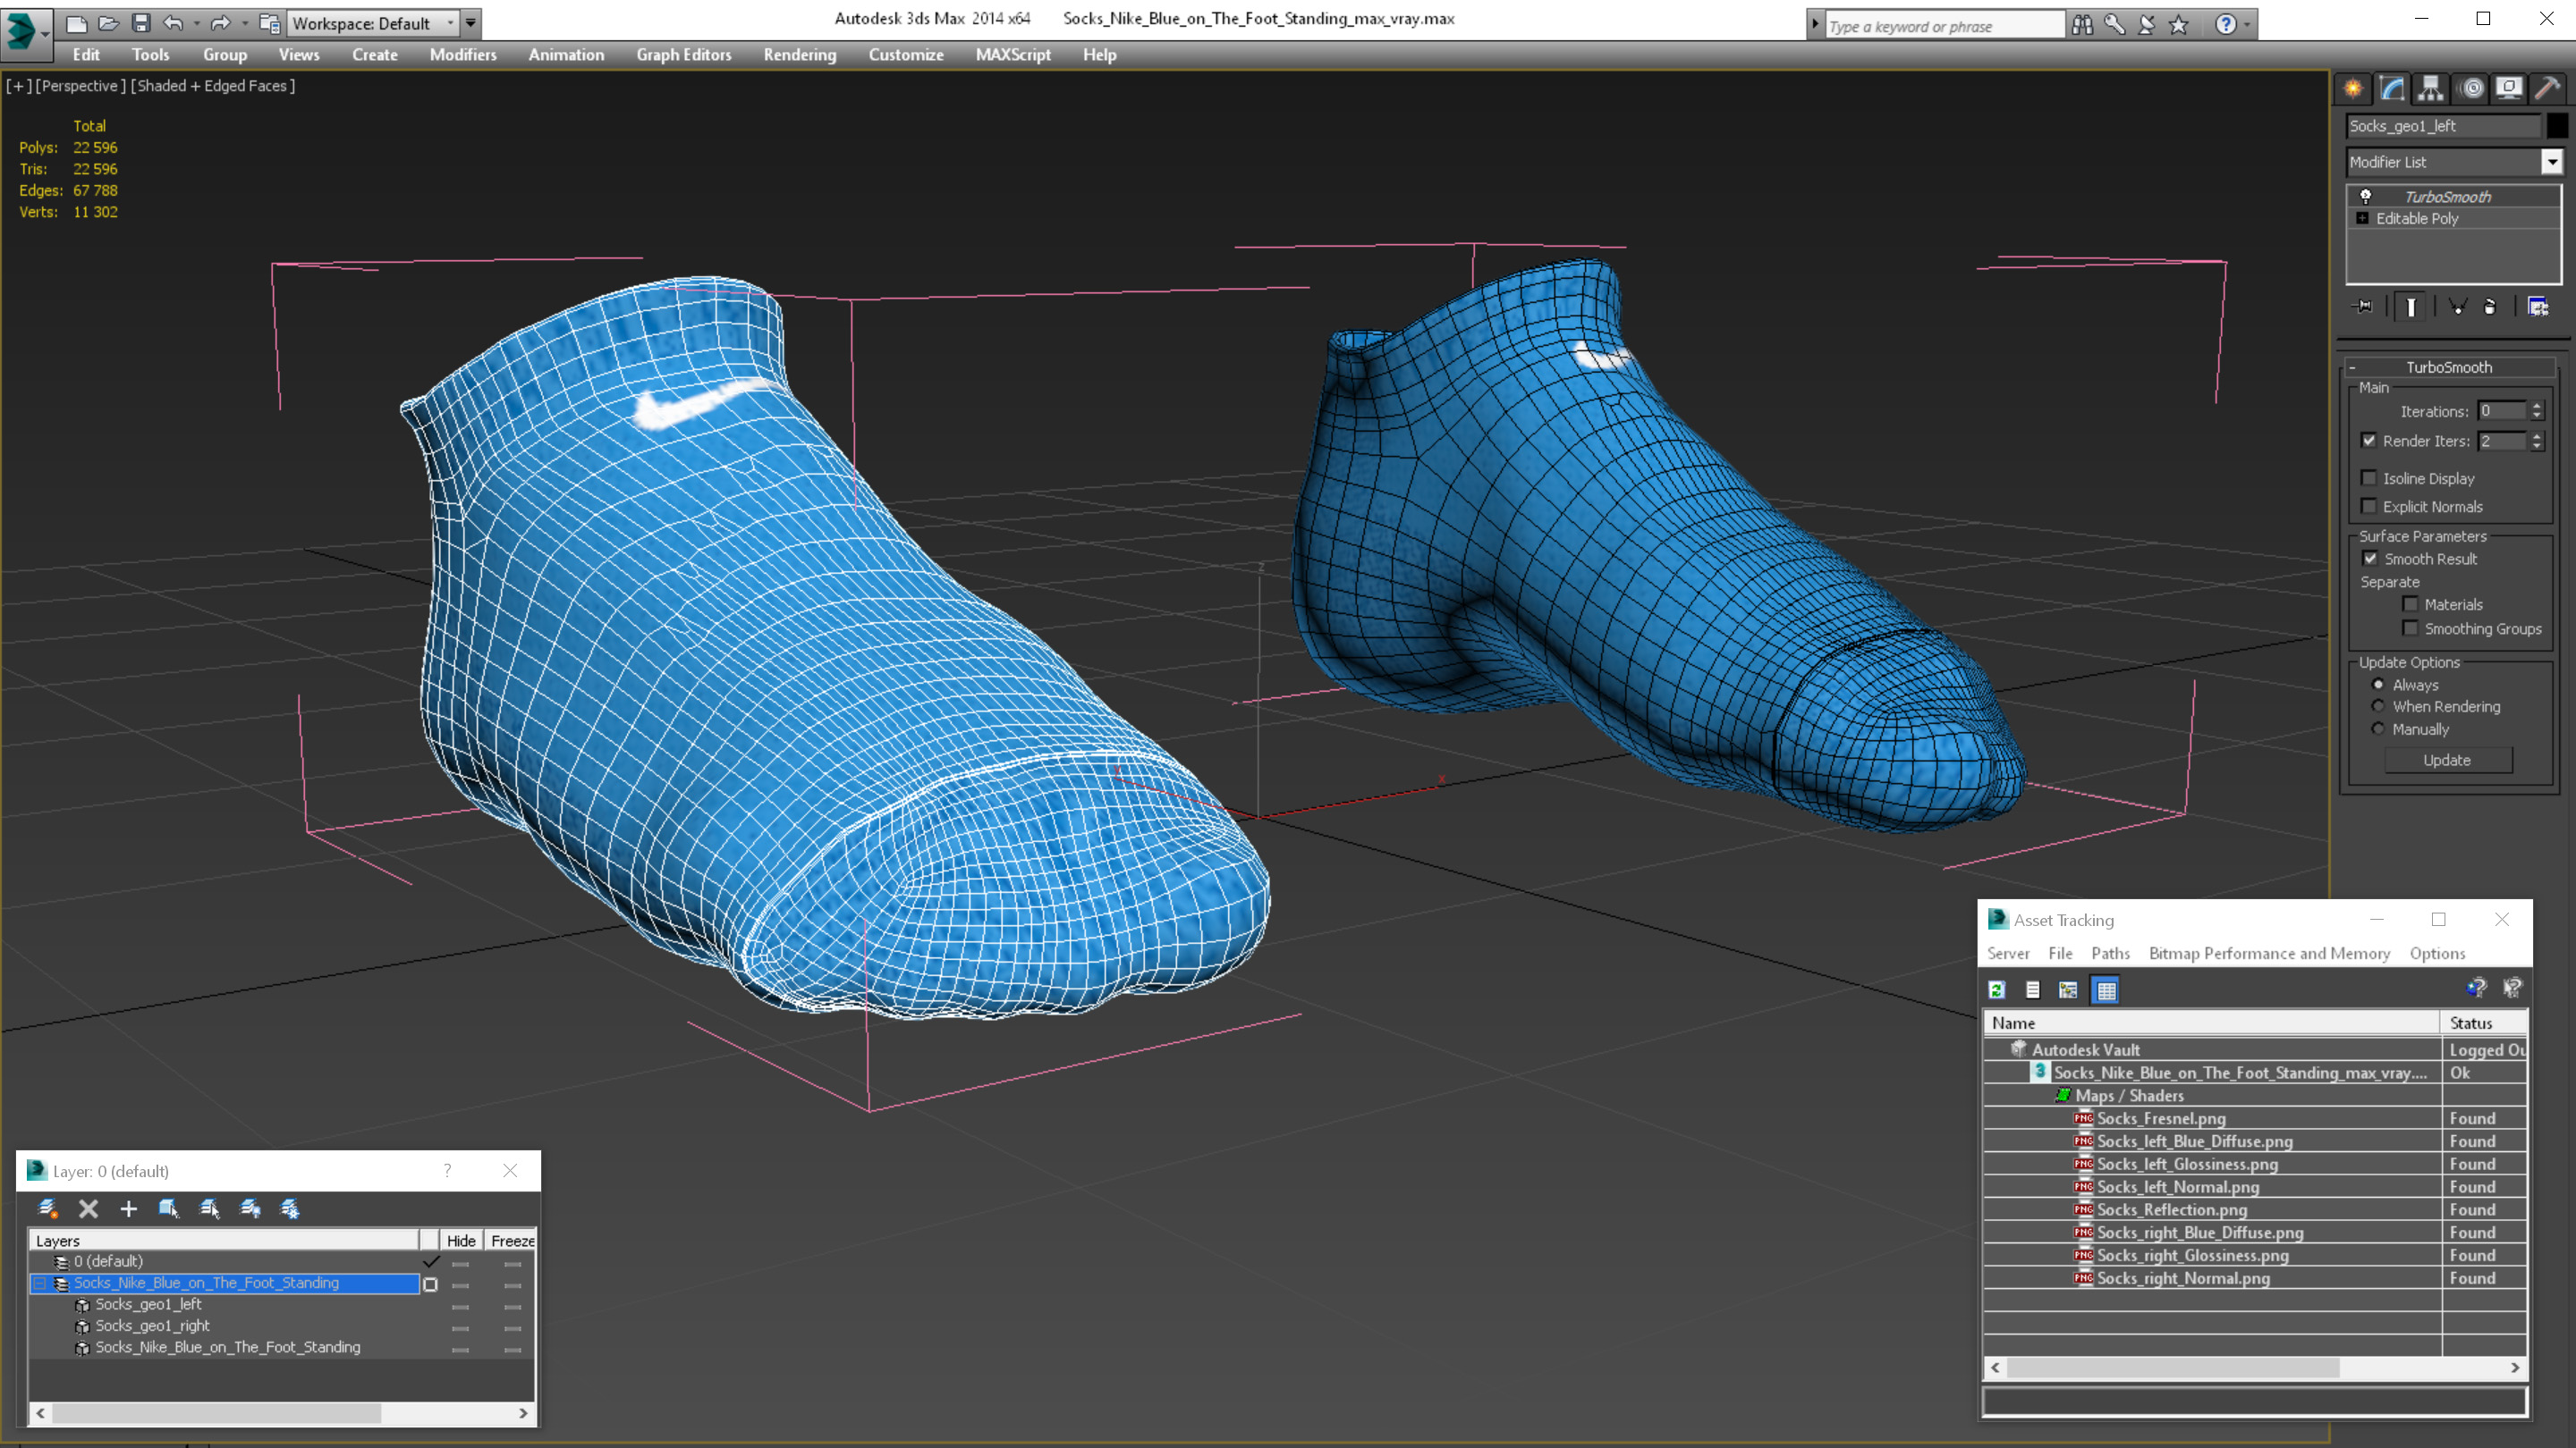Open the Create command panel tab
Image resolution: width=2576 pixels, height=1448 pixels.
pos(2354,89)
